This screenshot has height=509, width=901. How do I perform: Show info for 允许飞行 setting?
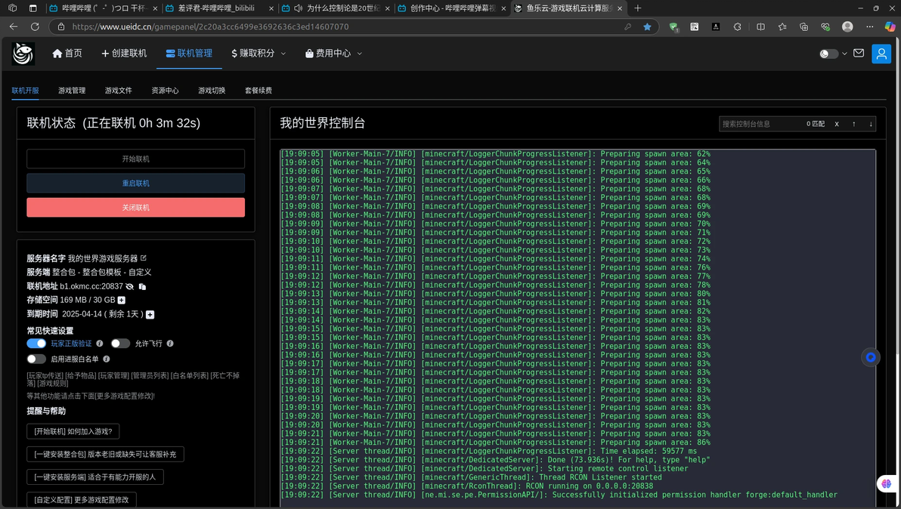(x=170, y=343)
